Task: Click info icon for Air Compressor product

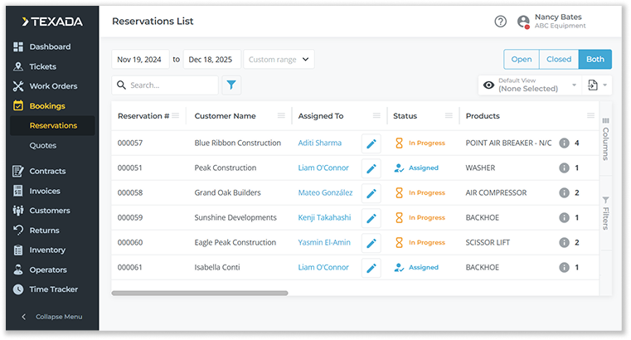Action: (x=564, y=192)
